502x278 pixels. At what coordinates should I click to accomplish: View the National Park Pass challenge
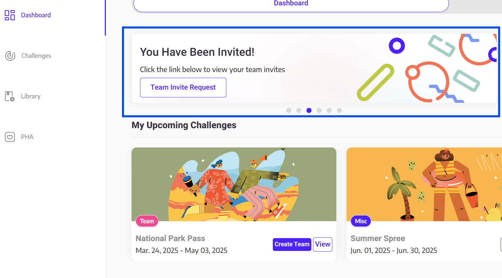(322, 244)
